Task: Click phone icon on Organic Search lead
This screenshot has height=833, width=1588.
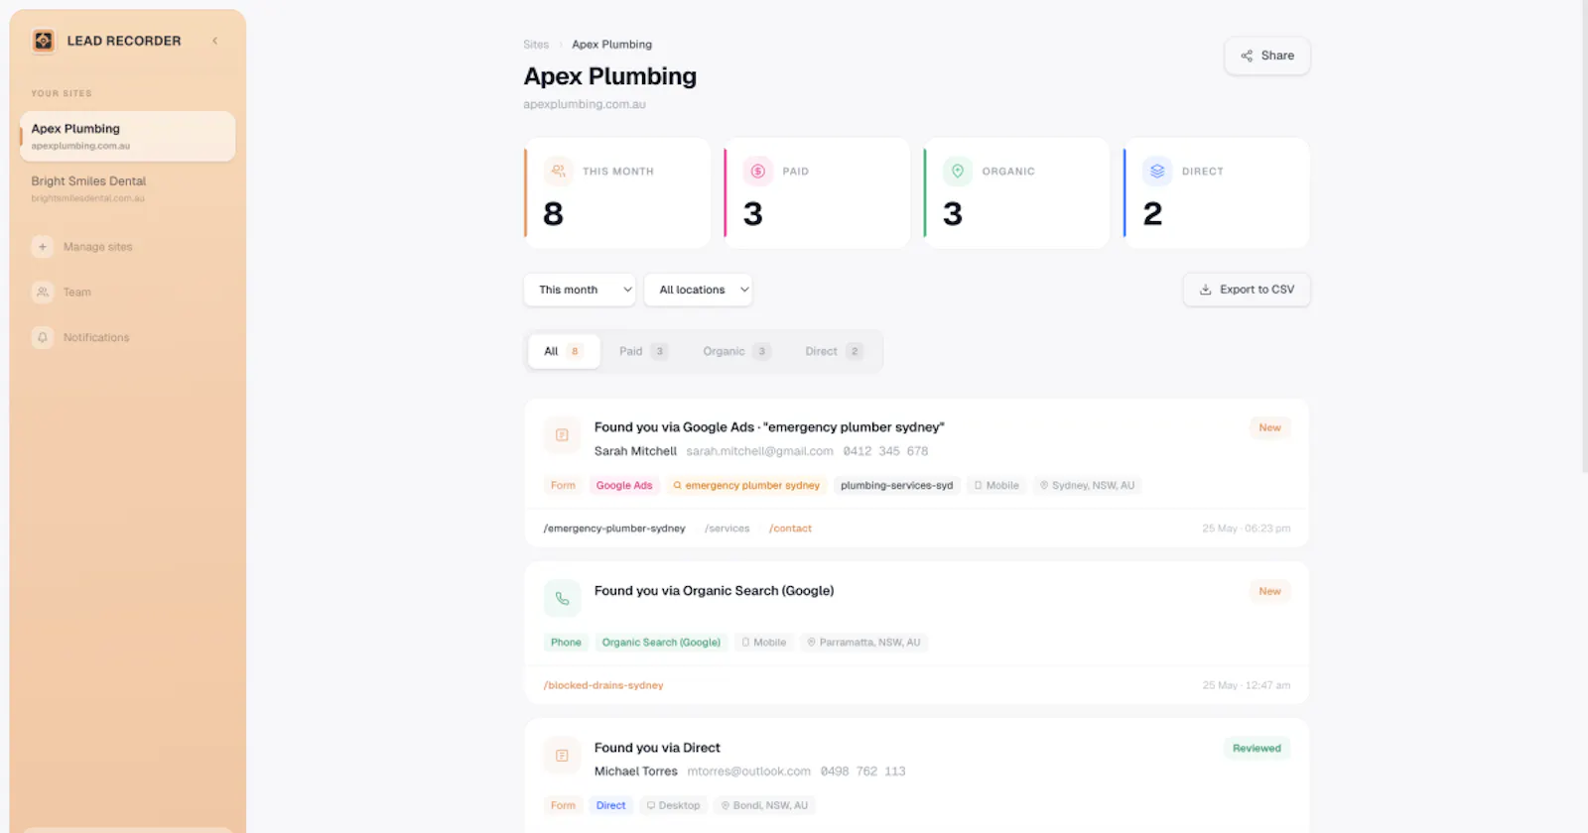Action: click(562, 599)
